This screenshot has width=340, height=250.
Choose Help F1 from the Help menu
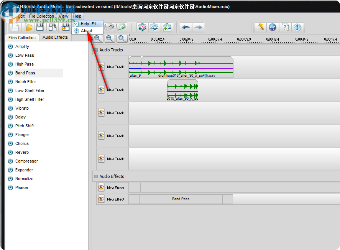pos(88,24)
